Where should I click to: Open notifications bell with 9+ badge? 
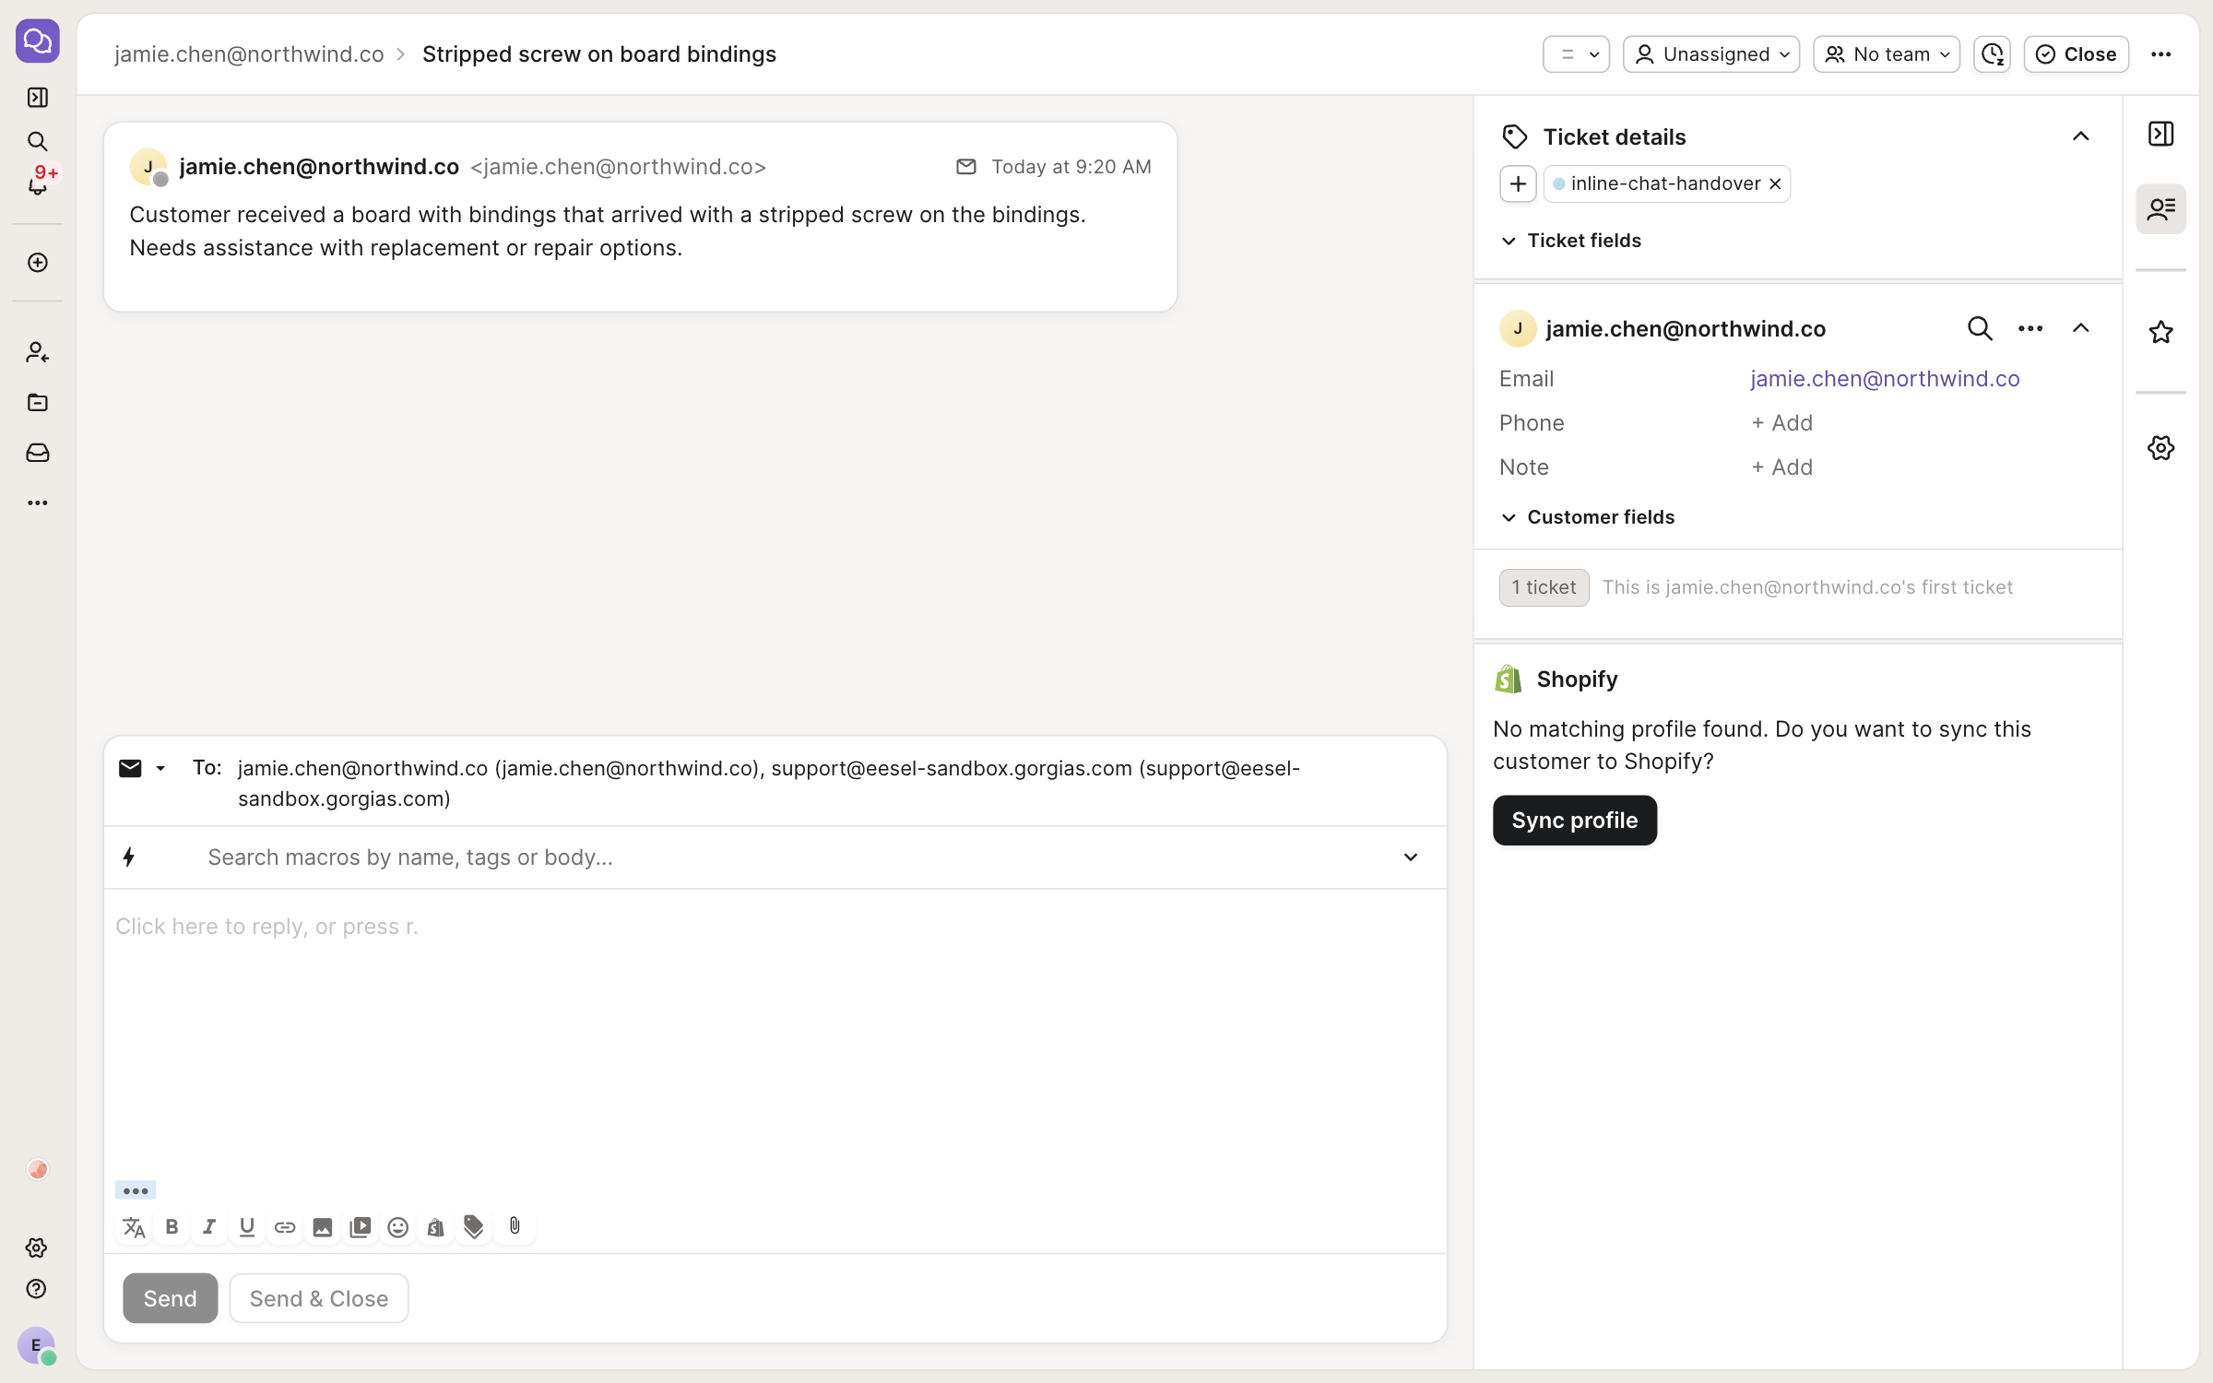[37, 183]
